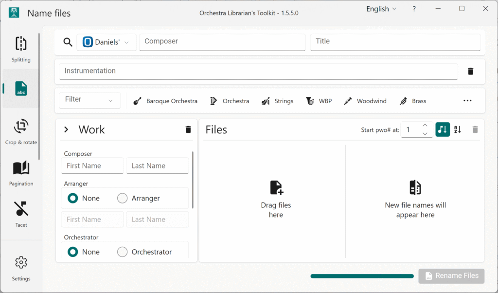
Task: Select Woodwind instrumentation preset
Action: 365,101
